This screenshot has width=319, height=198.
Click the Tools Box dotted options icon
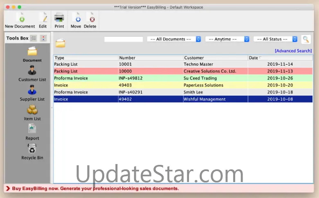(43, 38)
